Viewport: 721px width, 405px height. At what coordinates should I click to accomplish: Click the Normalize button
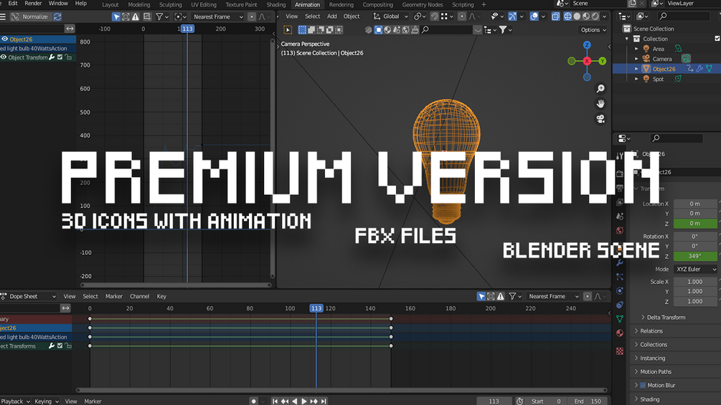coord(30,16)
